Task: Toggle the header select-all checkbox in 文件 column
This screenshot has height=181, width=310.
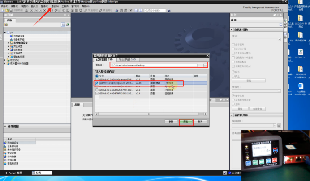Action: (97, 76)
